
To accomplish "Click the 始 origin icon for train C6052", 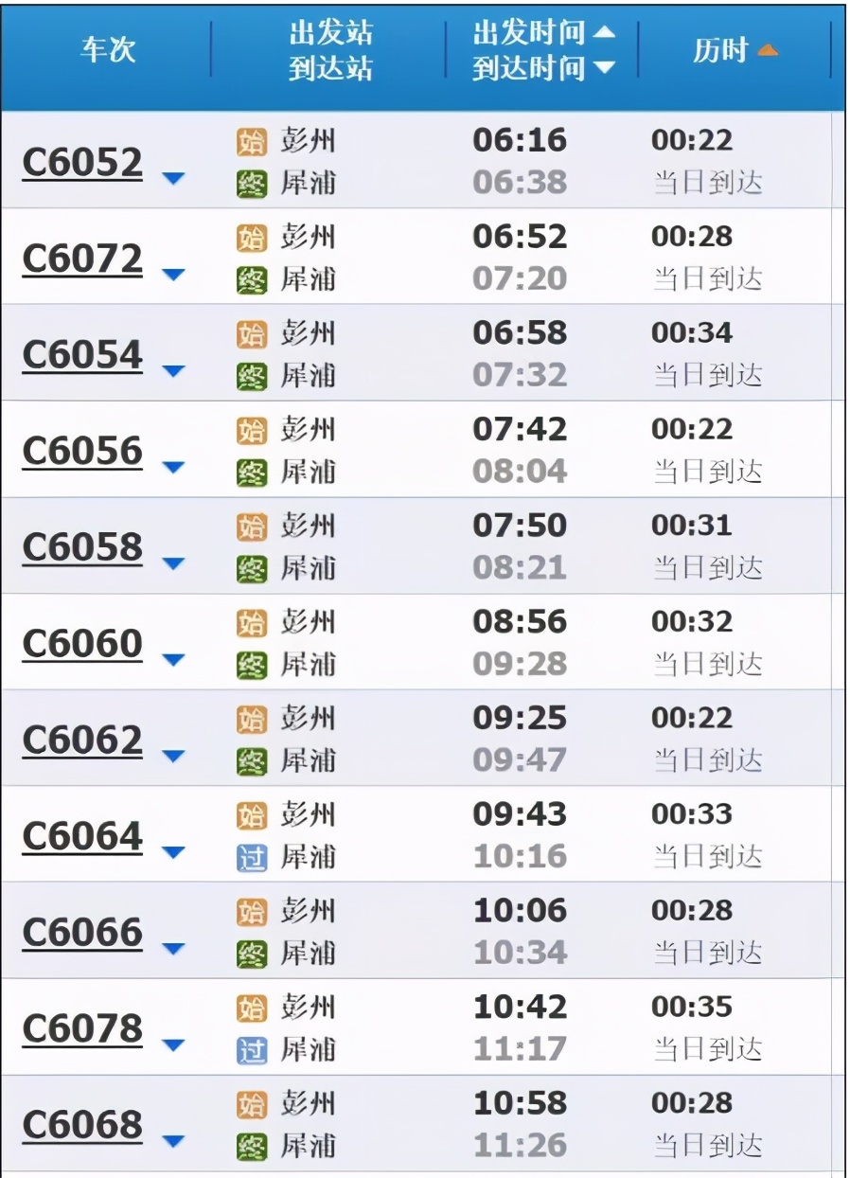I will pyautogui.click(x=251, y=142).
